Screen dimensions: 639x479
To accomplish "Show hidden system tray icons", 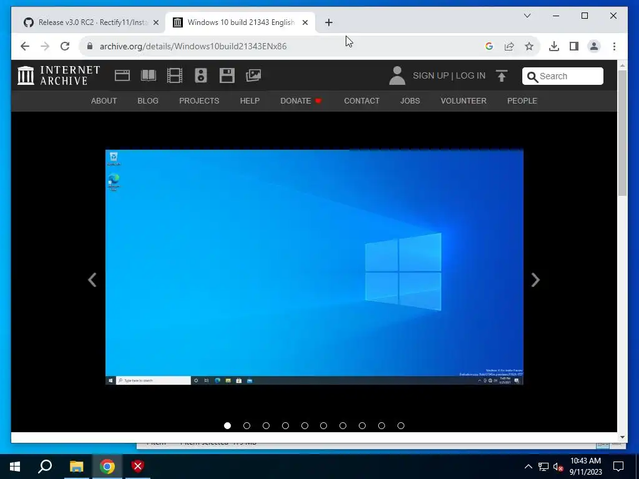I will [x=528, y=467].
